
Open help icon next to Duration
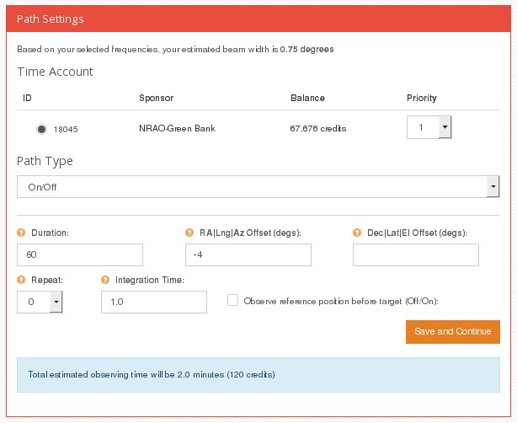tap(21, 233)
